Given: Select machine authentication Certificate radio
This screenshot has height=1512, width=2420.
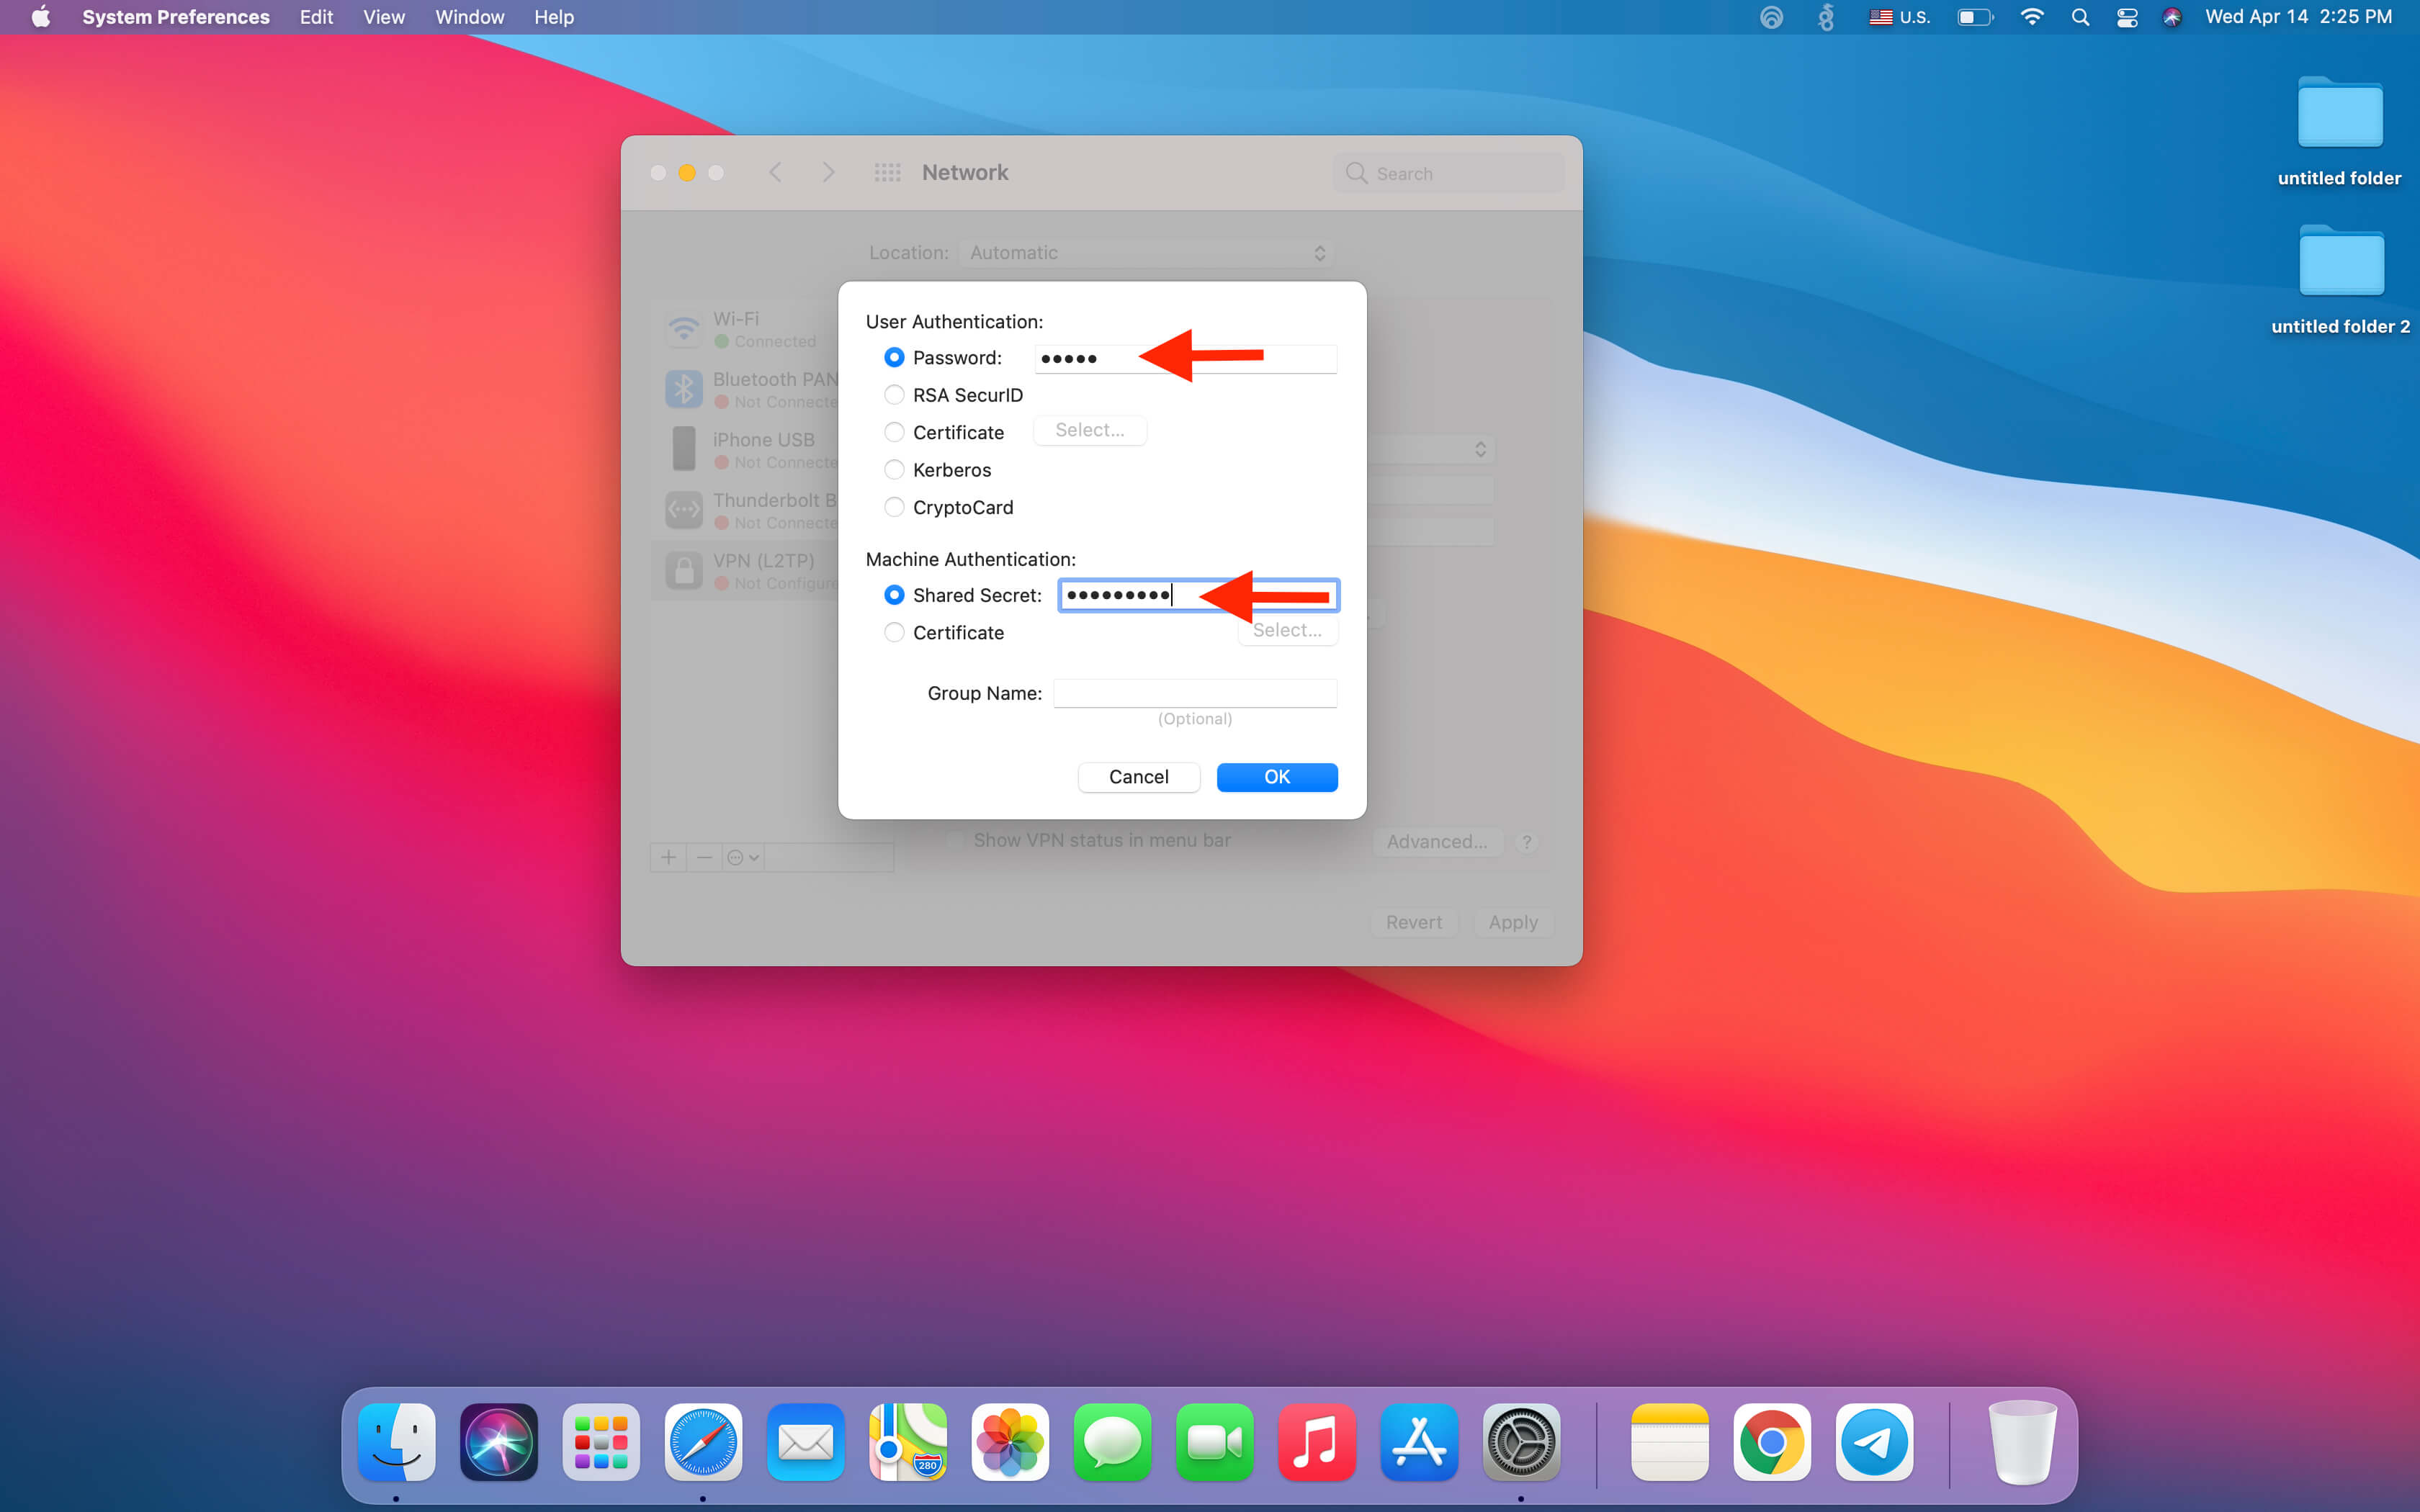Looking at the screenshot, I should coord(894,632).
